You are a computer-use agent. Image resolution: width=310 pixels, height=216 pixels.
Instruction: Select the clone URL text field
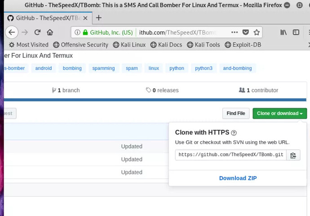coord(230,155)
